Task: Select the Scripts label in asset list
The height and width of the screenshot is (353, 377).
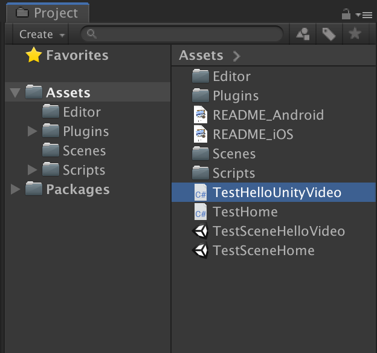Action: [234, 173]
